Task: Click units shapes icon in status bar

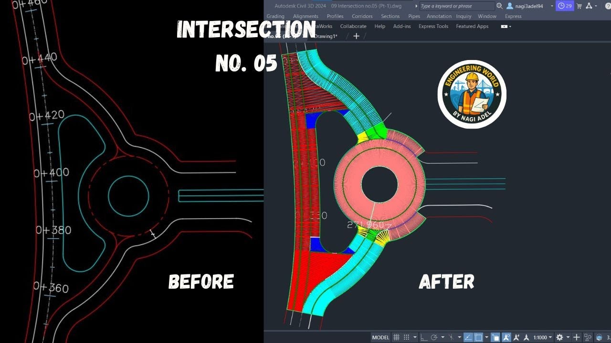Action: tap(588, 337)
